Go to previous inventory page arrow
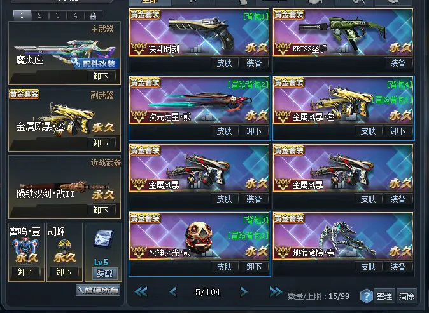429x313 pixels. [173, 292]
